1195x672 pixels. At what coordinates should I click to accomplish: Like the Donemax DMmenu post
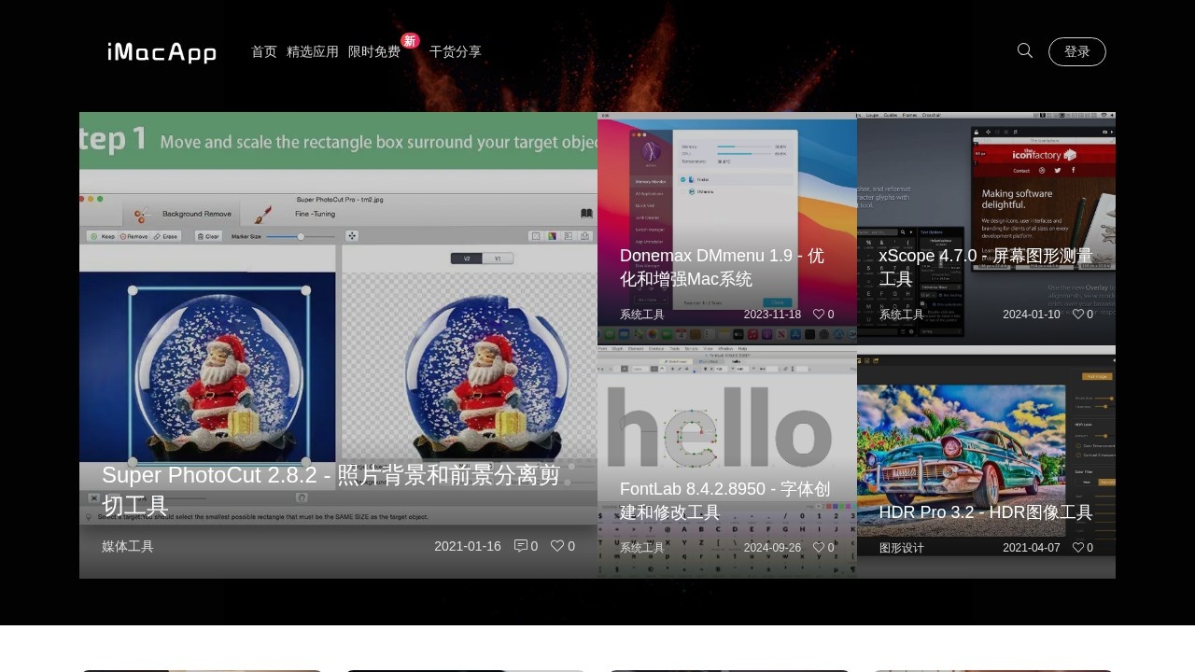coord(819,315)
